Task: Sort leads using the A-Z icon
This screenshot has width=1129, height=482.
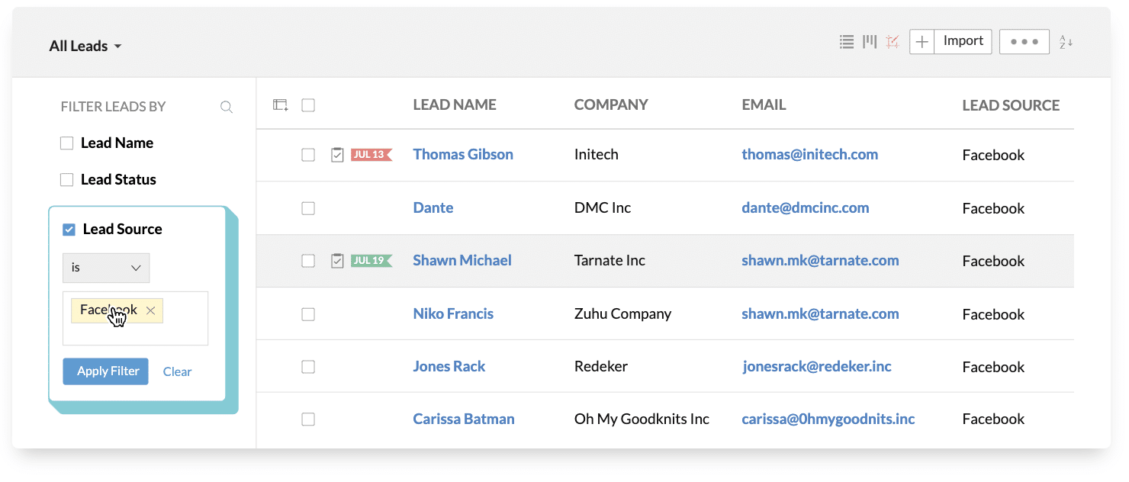Action: tap(1066, 43)
